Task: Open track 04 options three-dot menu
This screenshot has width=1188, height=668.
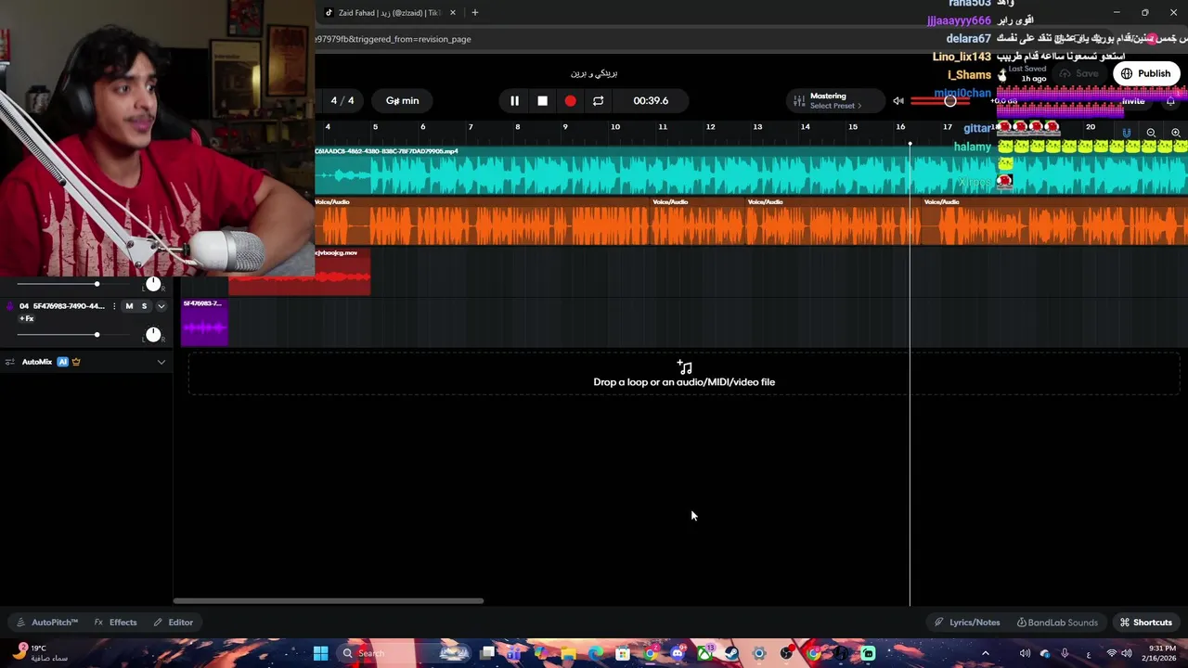Action: pyautogui.click(x=114, y=306)
